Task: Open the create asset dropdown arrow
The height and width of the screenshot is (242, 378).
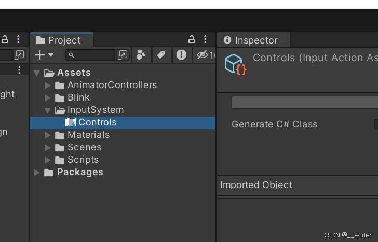Action: coord(51,55)
